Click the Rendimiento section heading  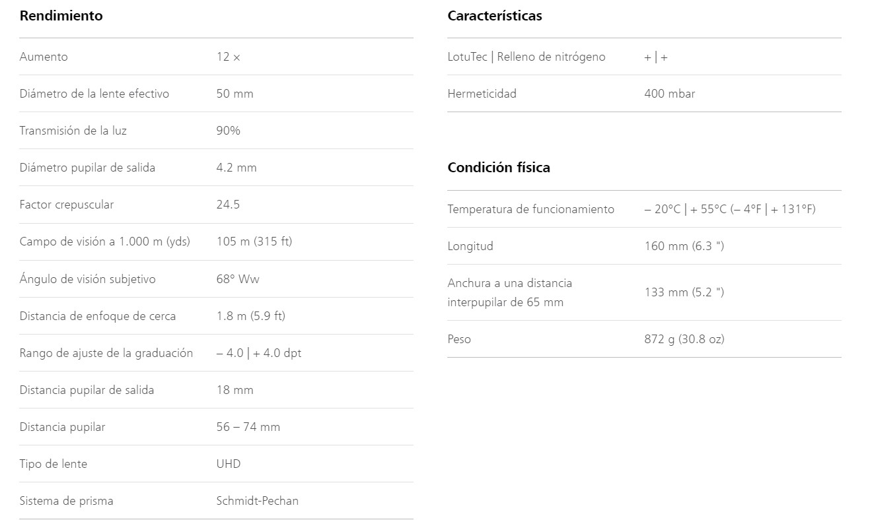[61, 16]
